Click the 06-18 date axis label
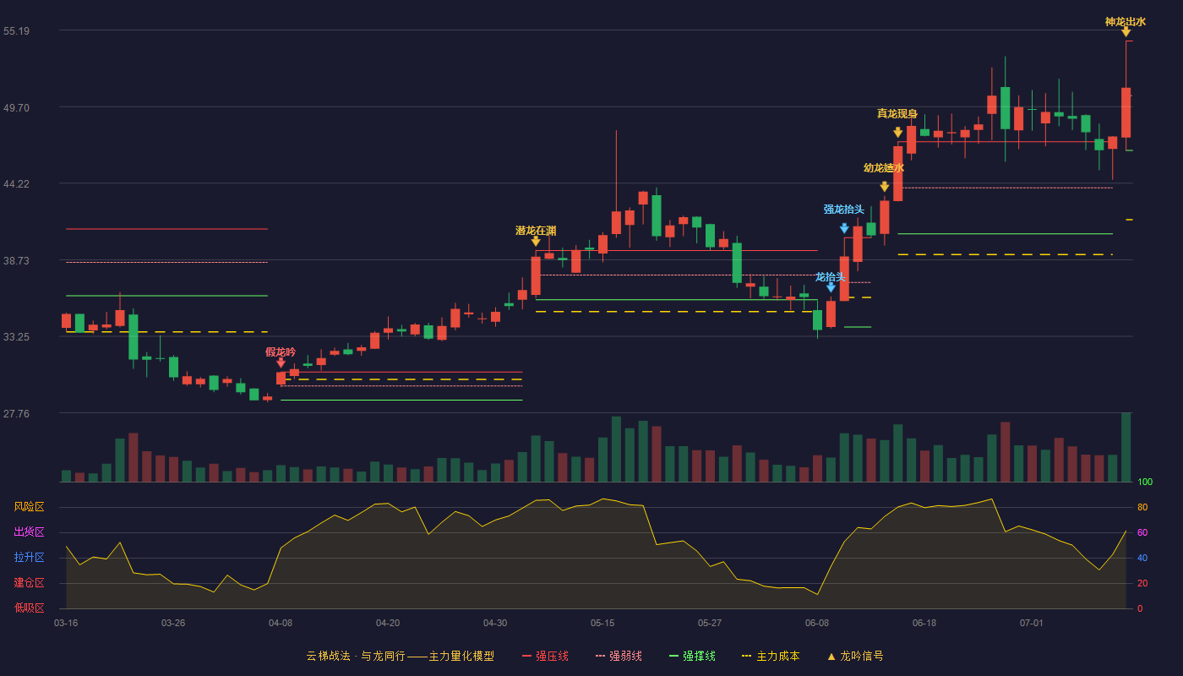This screenshot has height=676, width=1183. tap(924, 623)
